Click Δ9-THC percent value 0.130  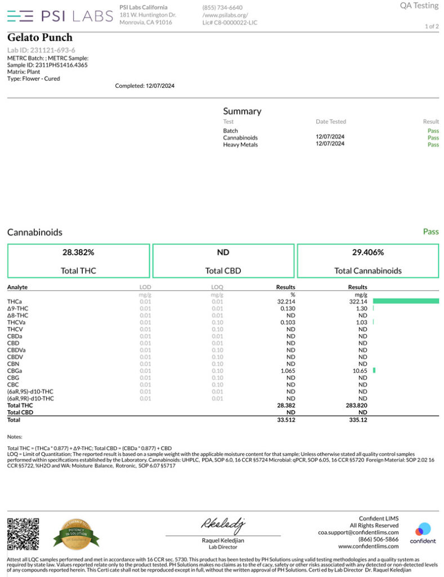pos(288,308)
